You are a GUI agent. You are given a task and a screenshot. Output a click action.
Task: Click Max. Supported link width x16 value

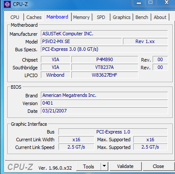pos(150,140)
